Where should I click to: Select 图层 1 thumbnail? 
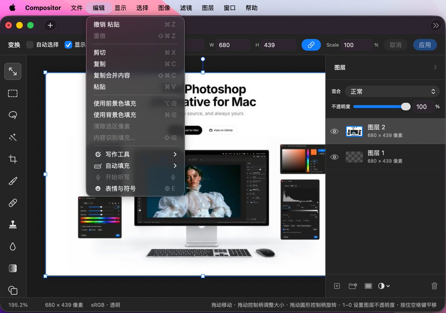(x=354, y=157)
